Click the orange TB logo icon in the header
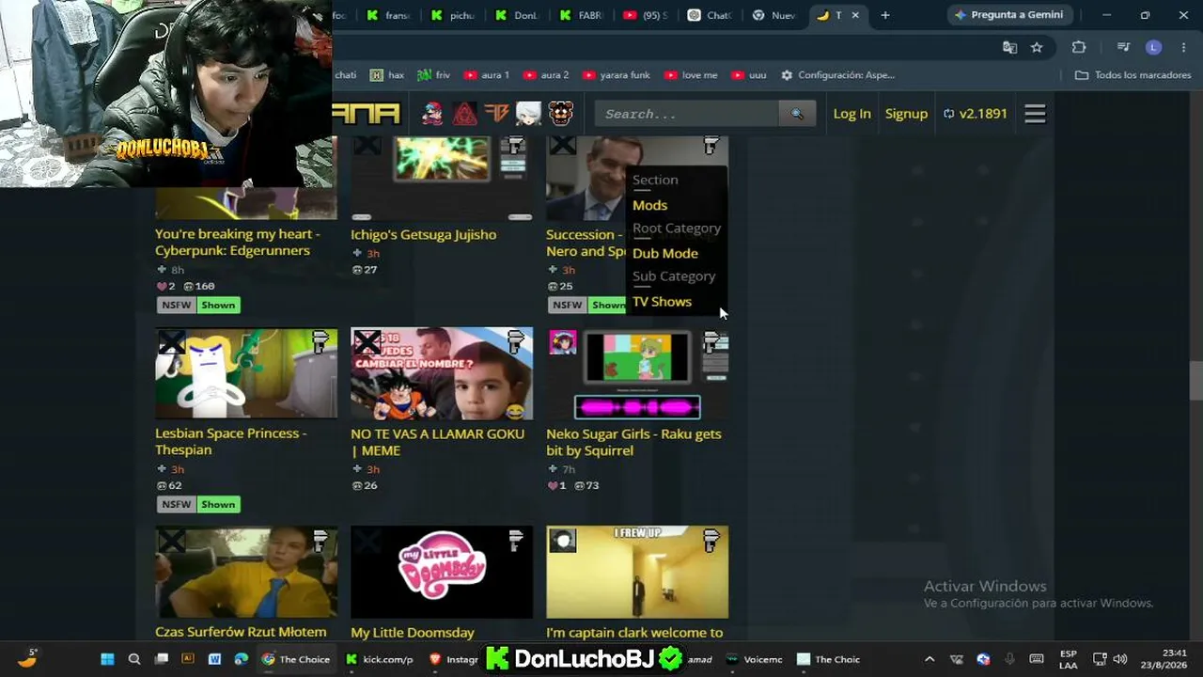This screenshot has height=677, width=1203. pos(496,114)
